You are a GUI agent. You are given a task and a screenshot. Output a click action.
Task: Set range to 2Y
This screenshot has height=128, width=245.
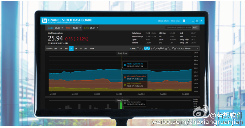76,49
